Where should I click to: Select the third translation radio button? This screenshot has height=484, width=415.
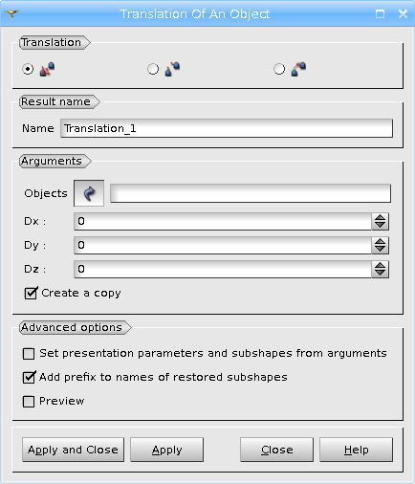pyautogui.click(x=279, y=69)
